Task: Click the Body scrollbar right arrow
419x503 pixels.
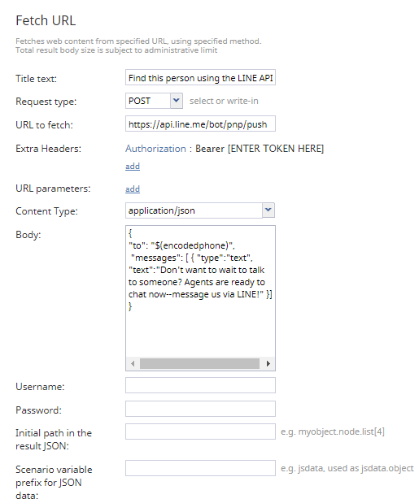Action: [x=268, y=364]
